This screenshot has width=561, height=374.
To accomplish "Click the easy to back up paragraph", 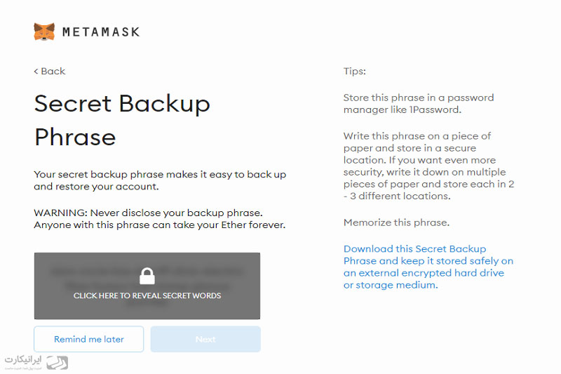I will [x=160, y=180].
